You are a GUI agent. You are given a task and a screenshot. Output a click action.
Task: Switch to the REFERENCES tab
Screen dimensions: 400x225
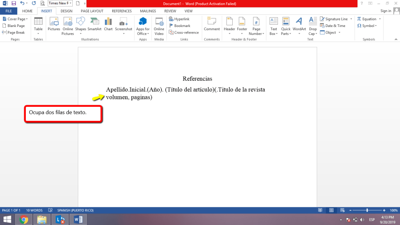[x=122, y=11]
